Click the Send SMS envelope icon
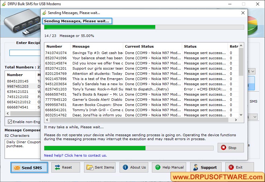Image resolution: width=265 pixels, height=182 pixels. point(17,168)
